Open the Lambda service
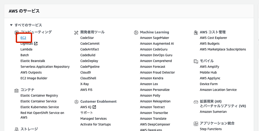The width and height of the screenshot is (259, 131). (27, 49)
